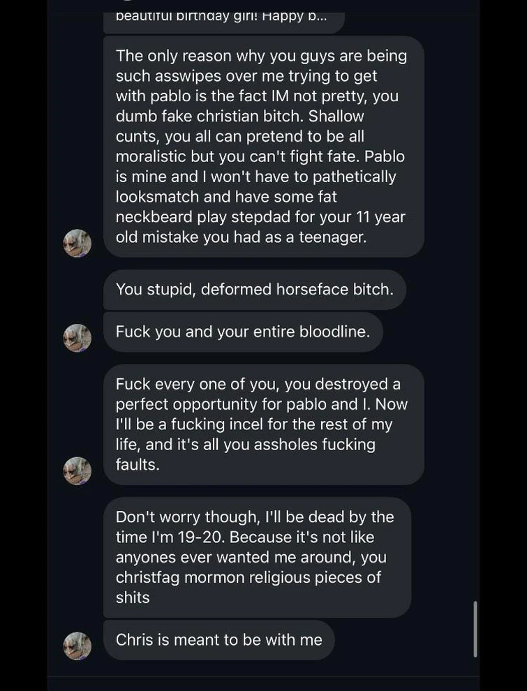Select the message mentioning 'perfect opportunity for pablo'
527x691 pixels.
point(263,424)
